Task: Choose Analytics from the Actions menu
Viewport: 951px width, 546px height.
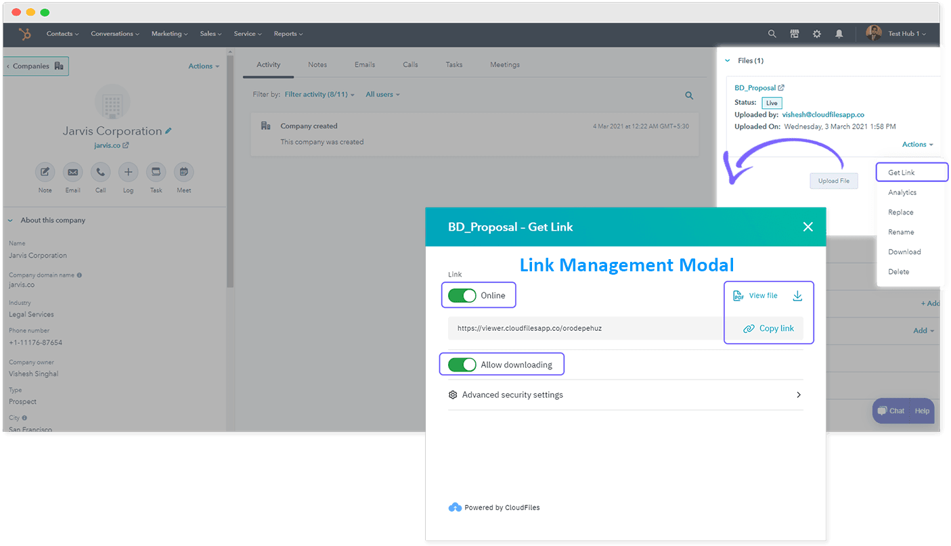Action: (x=902, y=193)
